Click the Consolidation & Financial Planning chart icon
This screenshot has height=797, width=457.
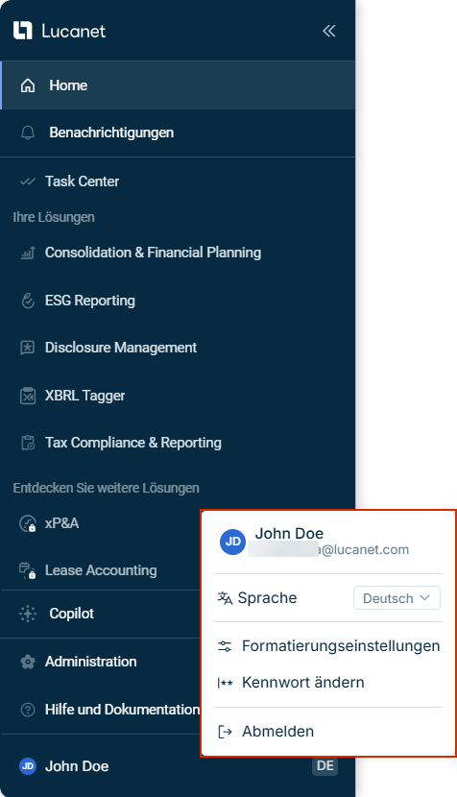tap(28, 253)
